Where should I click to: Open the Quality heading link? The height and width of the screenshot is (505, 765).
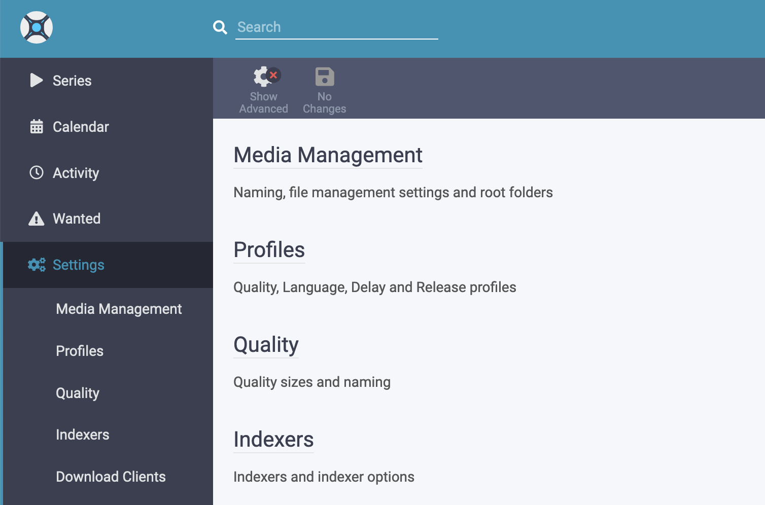266,345
